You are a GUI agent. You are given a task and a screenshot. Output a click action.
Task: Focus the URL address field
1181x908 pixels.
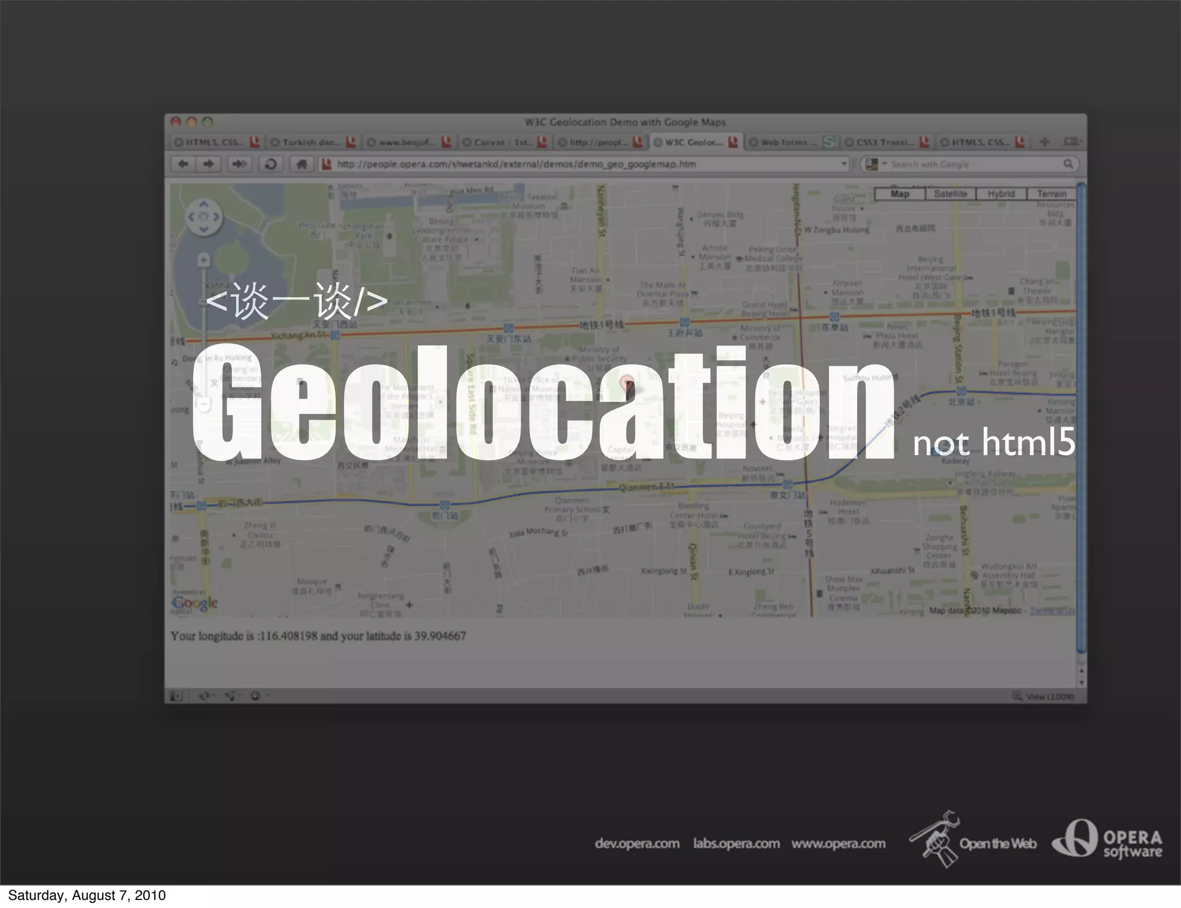pyautogui.click(x=585, y=164)
